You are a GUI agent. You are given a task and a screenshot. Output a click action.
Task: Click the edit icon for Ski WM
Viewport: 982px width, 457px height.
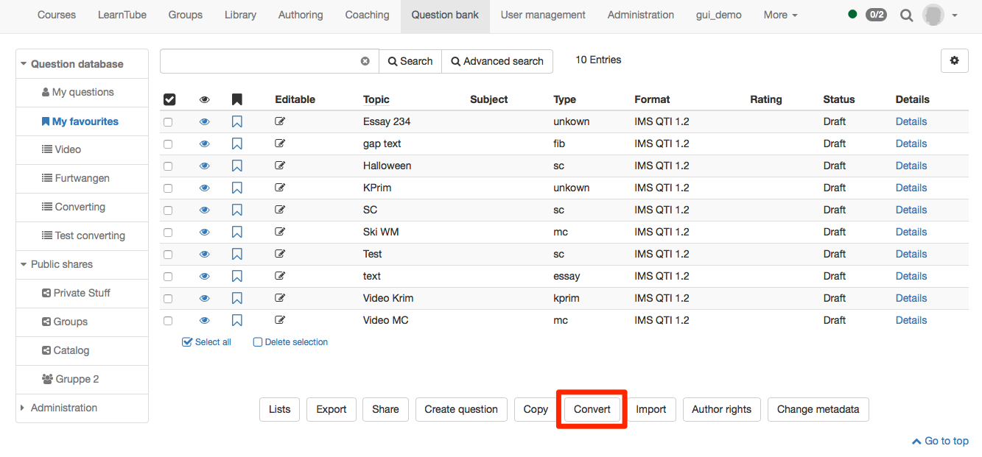tap(280, 232)
